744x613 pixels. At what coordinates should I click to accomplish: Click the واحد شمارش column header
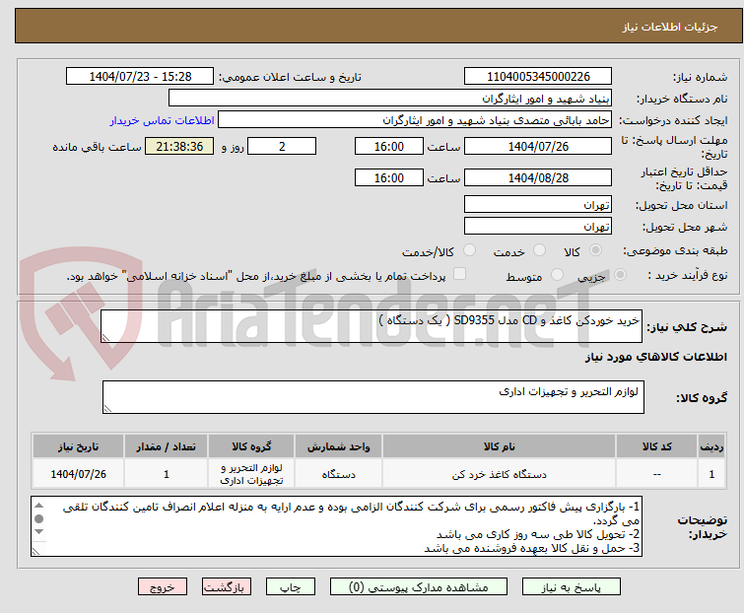338,446
